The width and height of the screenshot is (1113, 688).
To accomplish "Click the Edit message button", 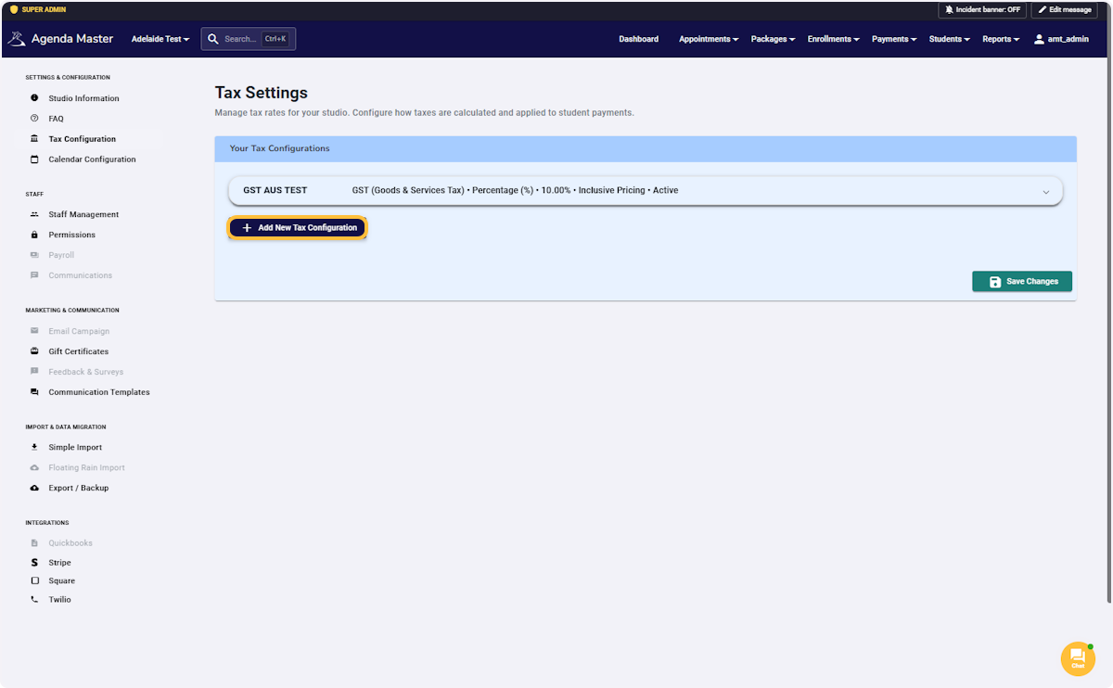I will tap(1064, 9).
